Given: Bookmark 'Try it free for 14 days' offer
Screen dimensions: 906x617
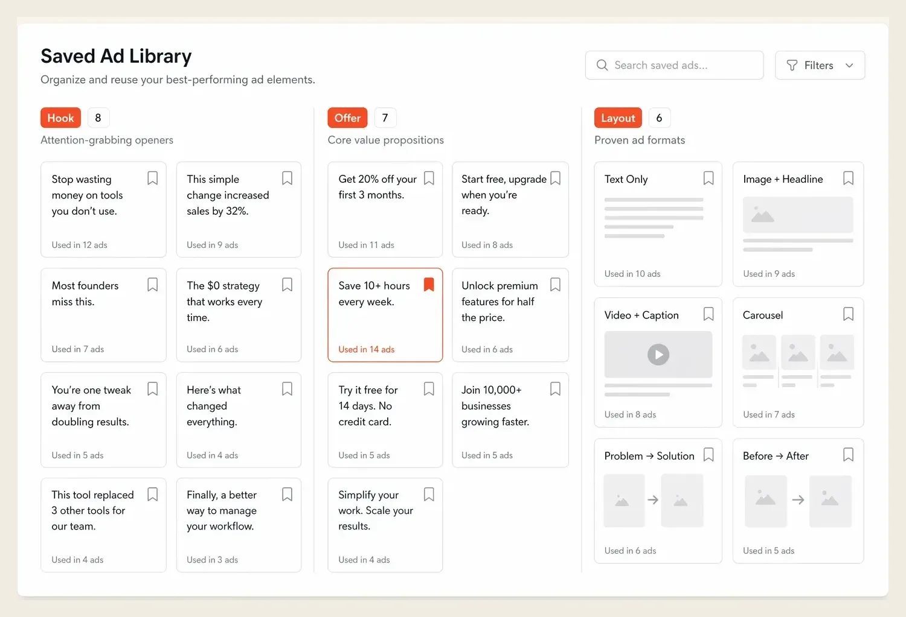Looking at the screenshot, I should (x=429, y=389).
